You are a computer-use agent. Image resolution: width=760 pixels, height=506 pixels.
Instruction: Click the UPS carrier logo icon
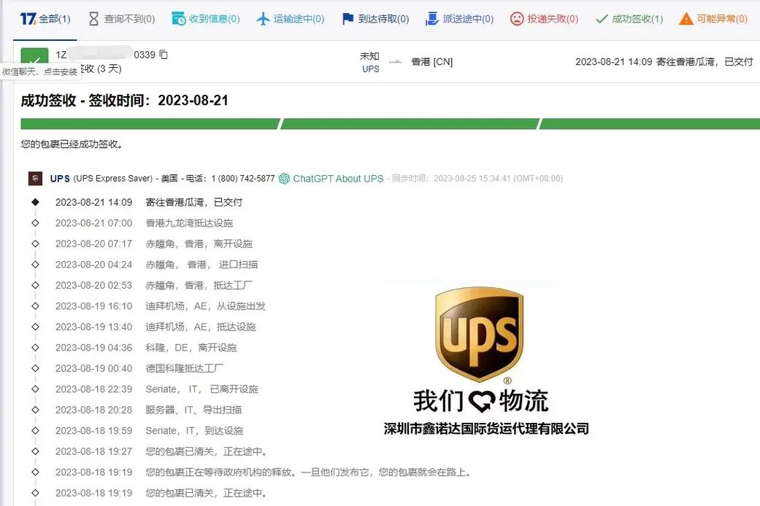pyautogui.click(x=35, y=178)
